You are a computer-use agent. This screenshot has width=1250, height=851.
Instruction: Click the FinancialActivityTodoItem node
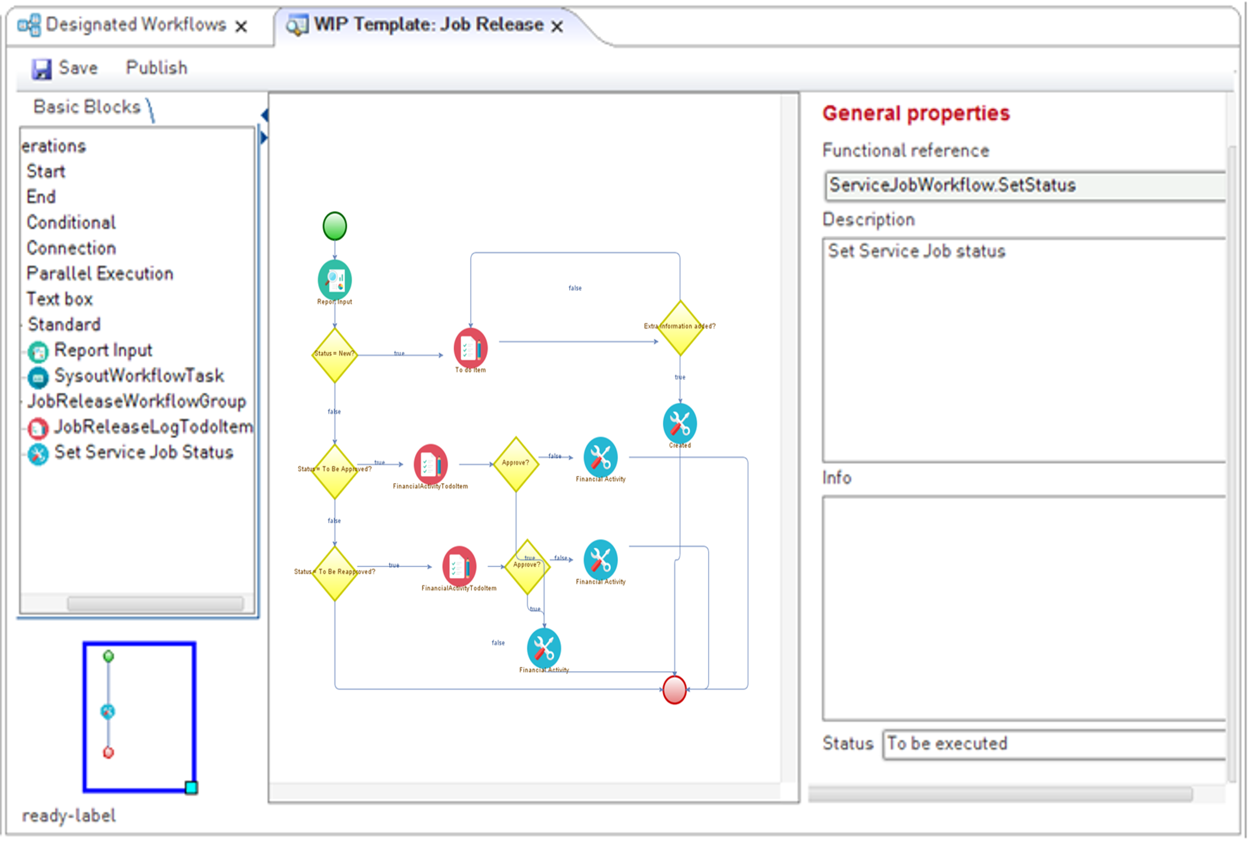(430, 463)
